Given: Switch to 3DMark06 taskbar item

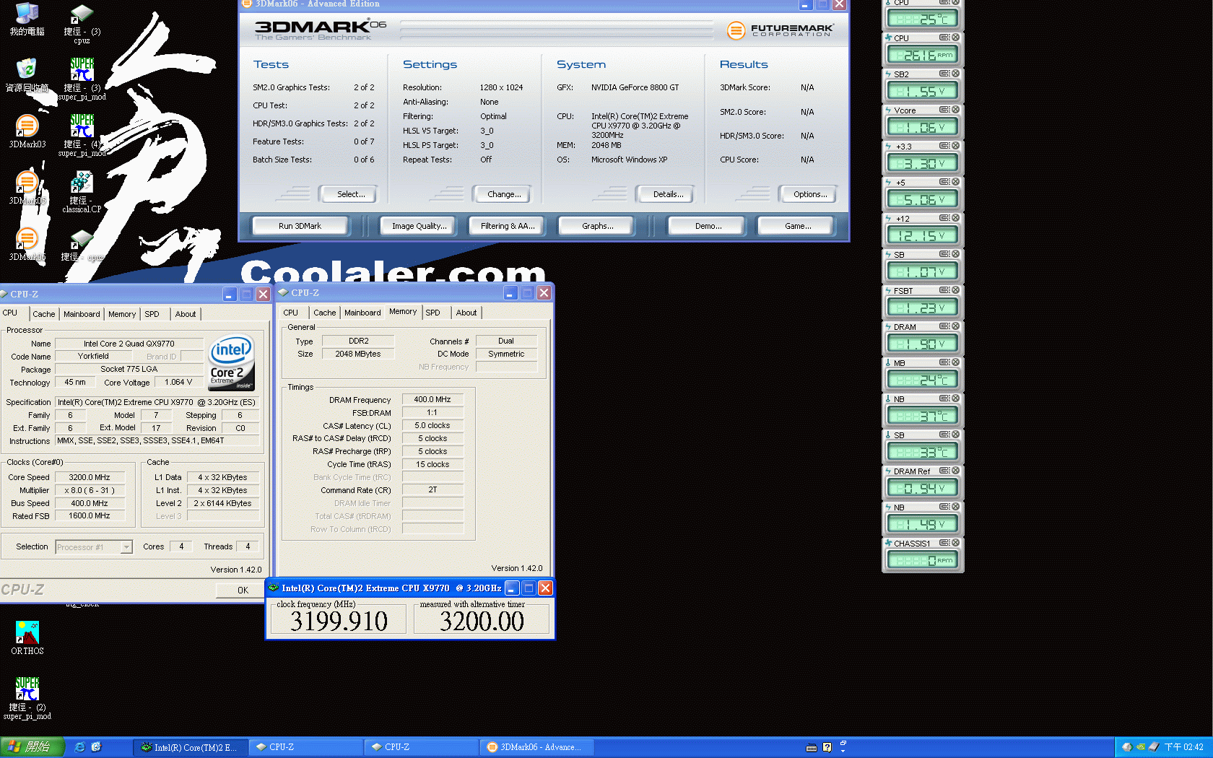Looking at the screenshot, I should [538, 747].
